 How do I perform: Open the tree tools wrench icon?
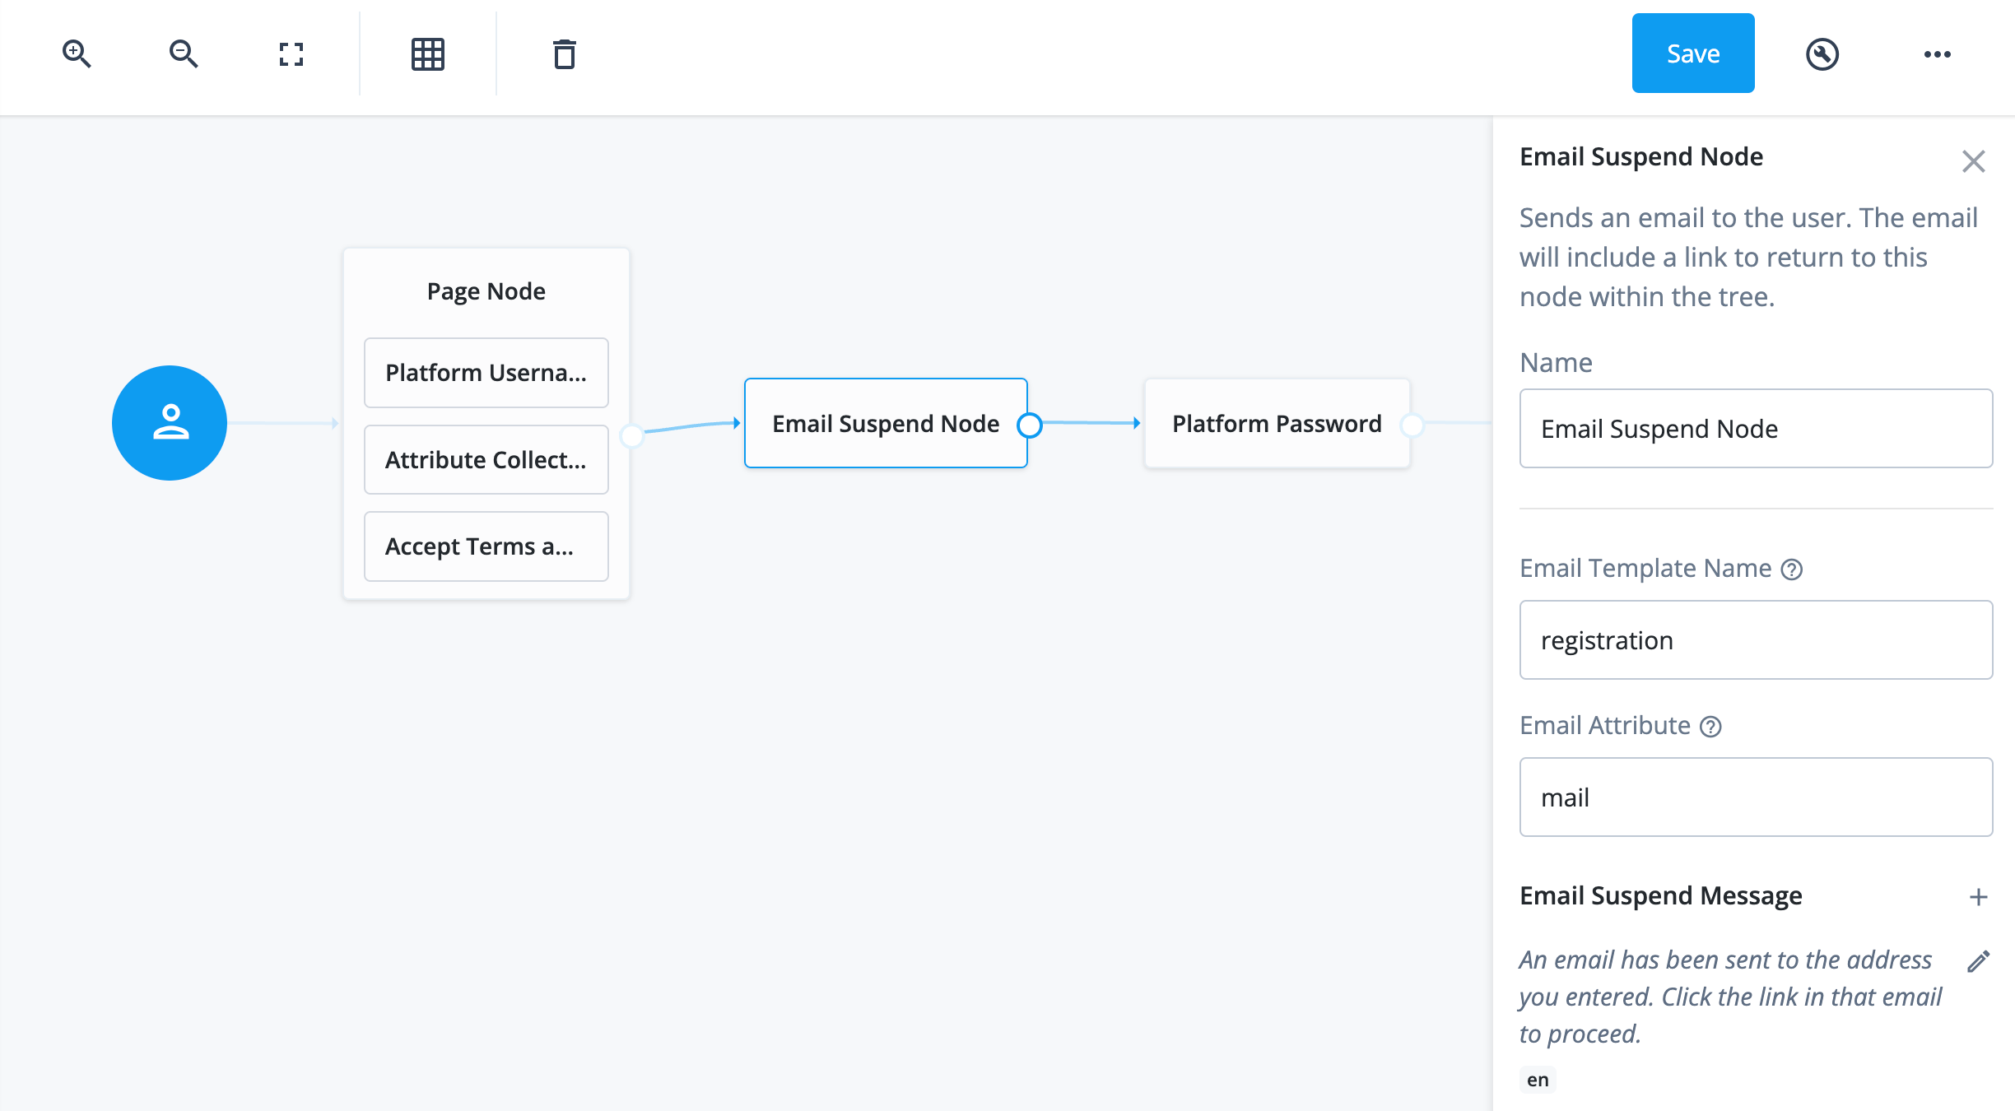(1822, 53)
